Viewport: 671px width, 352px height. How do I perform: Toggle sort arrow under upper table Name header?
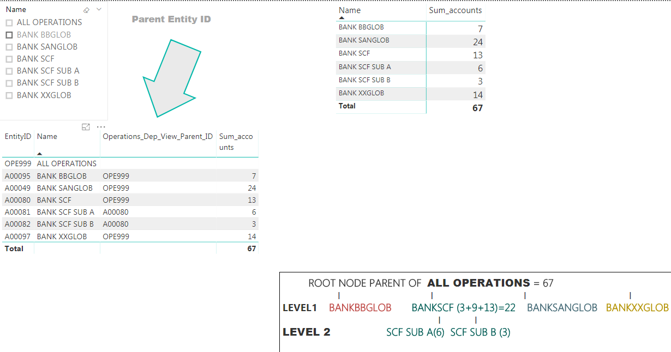pos(342,18)
